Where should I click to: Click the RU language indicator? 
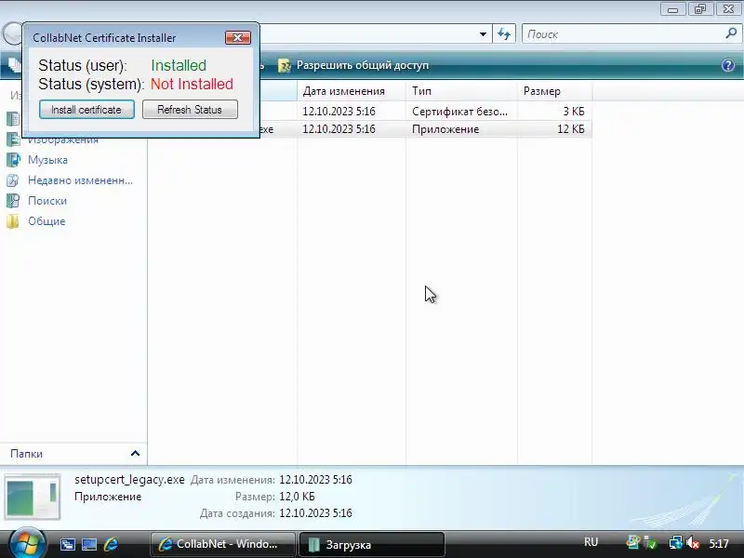click(x=591, y=542)
